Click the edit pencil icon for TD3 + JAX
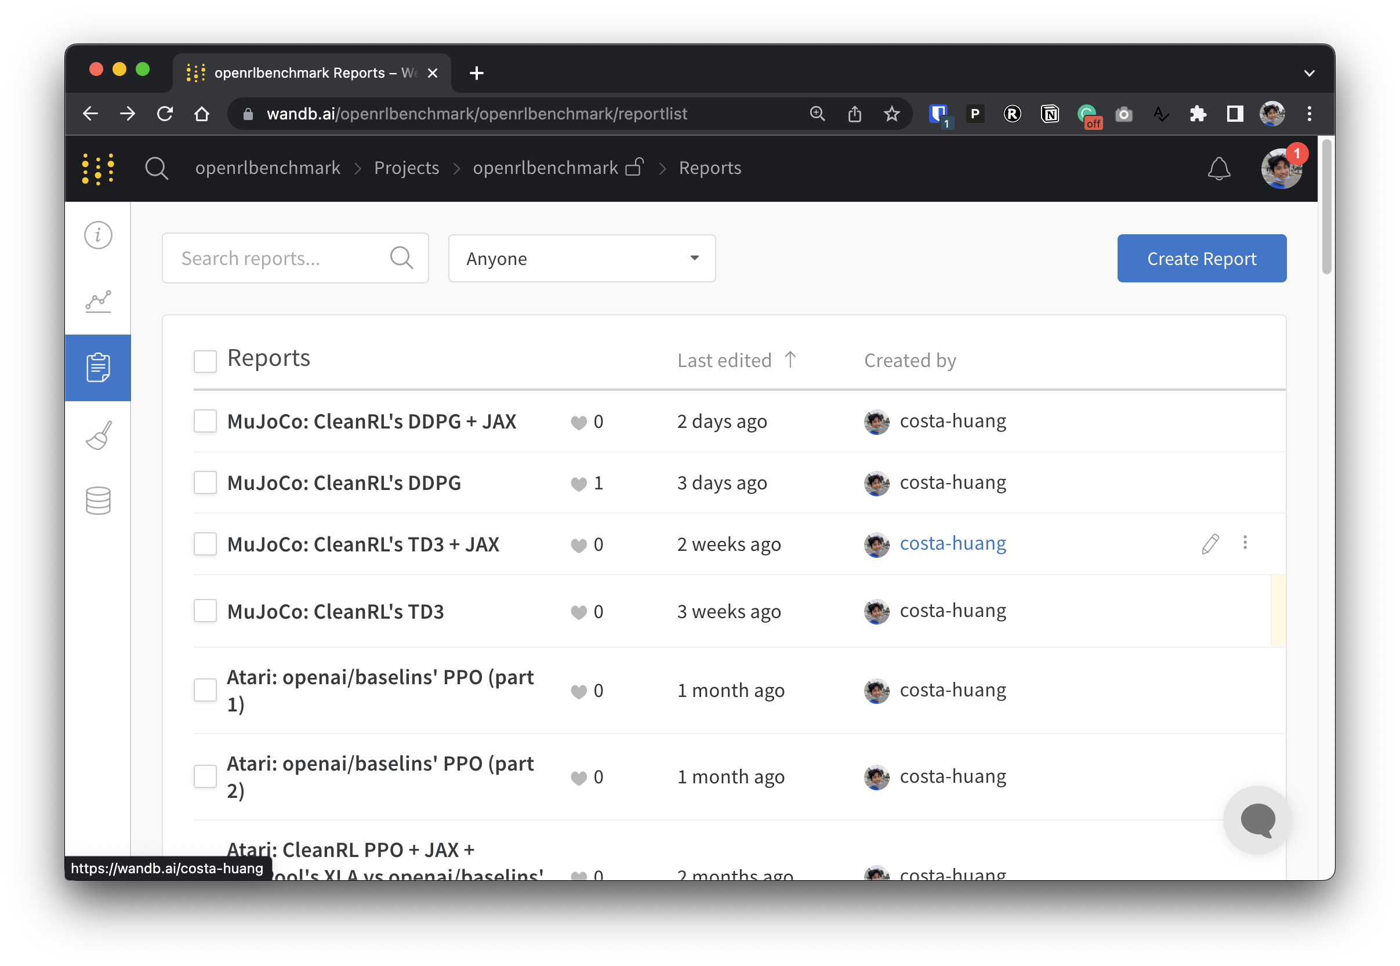This screenshot has height=966, width=1400. tap(1210, 543)
